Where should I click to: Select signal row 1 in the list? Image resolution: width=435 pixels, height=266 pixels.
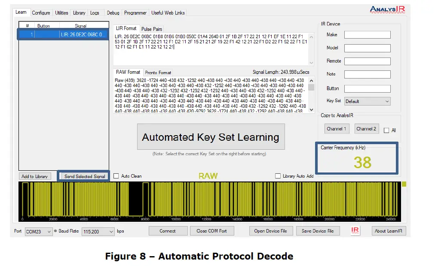(63, 34)
